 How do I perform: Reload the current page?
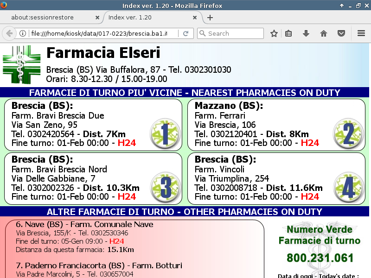point(185,33)
